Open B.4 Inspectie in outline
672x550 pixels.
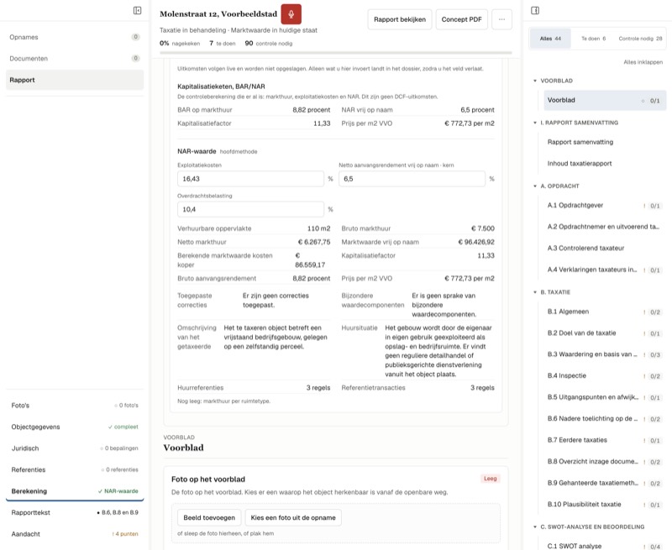click(605, 375)
